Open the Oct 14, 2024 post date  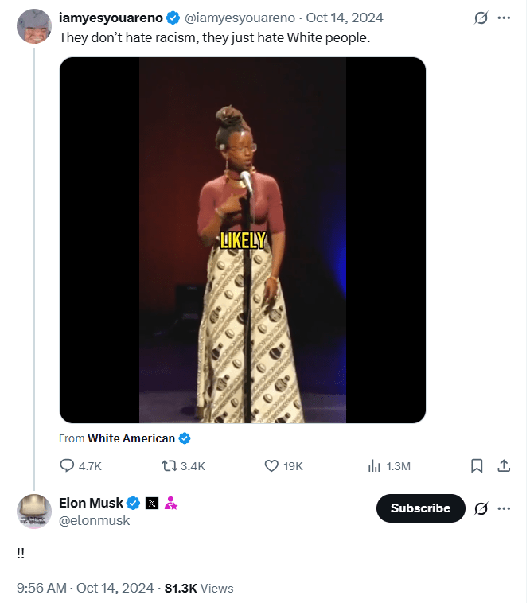coord(345,18)
